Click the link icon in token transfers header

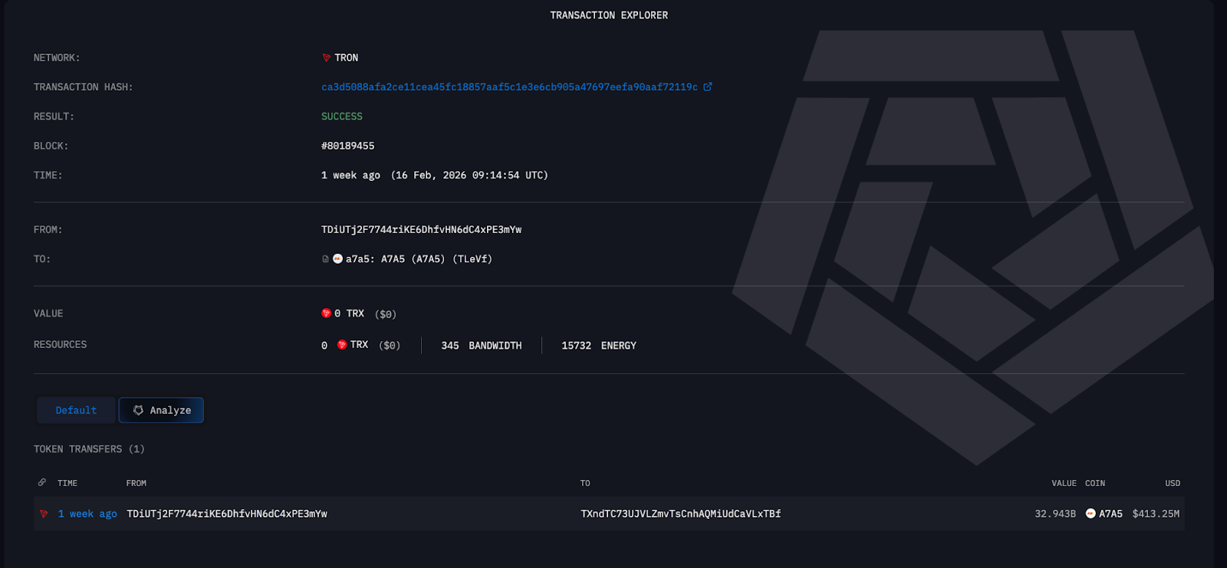(x=42, y=482)
